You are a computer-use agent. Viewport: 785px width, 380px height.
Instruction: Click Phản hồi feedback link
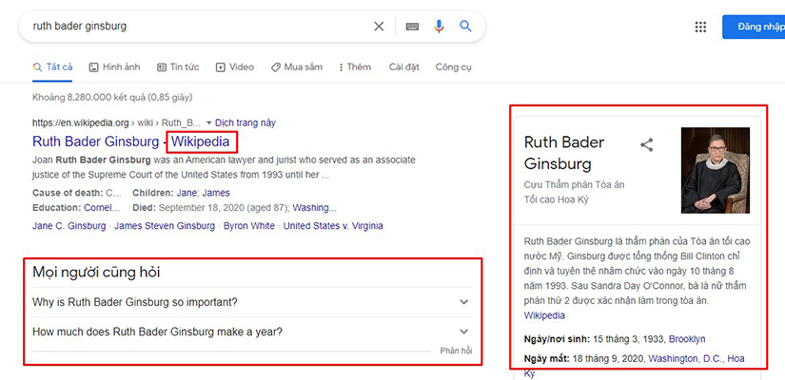[x=456, y=351]
